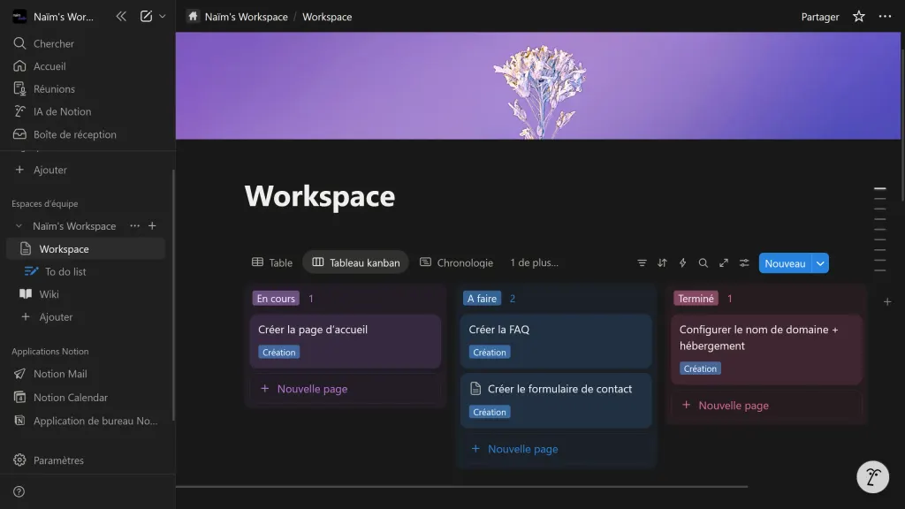Open Notion Calendar app
The image size is (905, 509).
click(87, 397)
